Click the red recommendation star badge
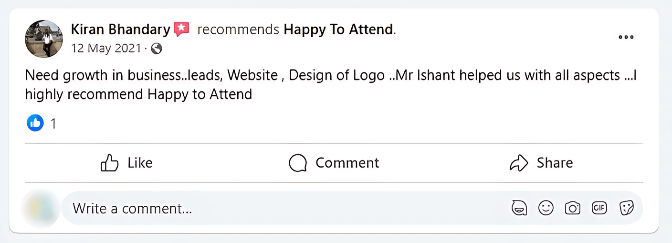Viewport: 672px width, 243px height. coord(181,30)
